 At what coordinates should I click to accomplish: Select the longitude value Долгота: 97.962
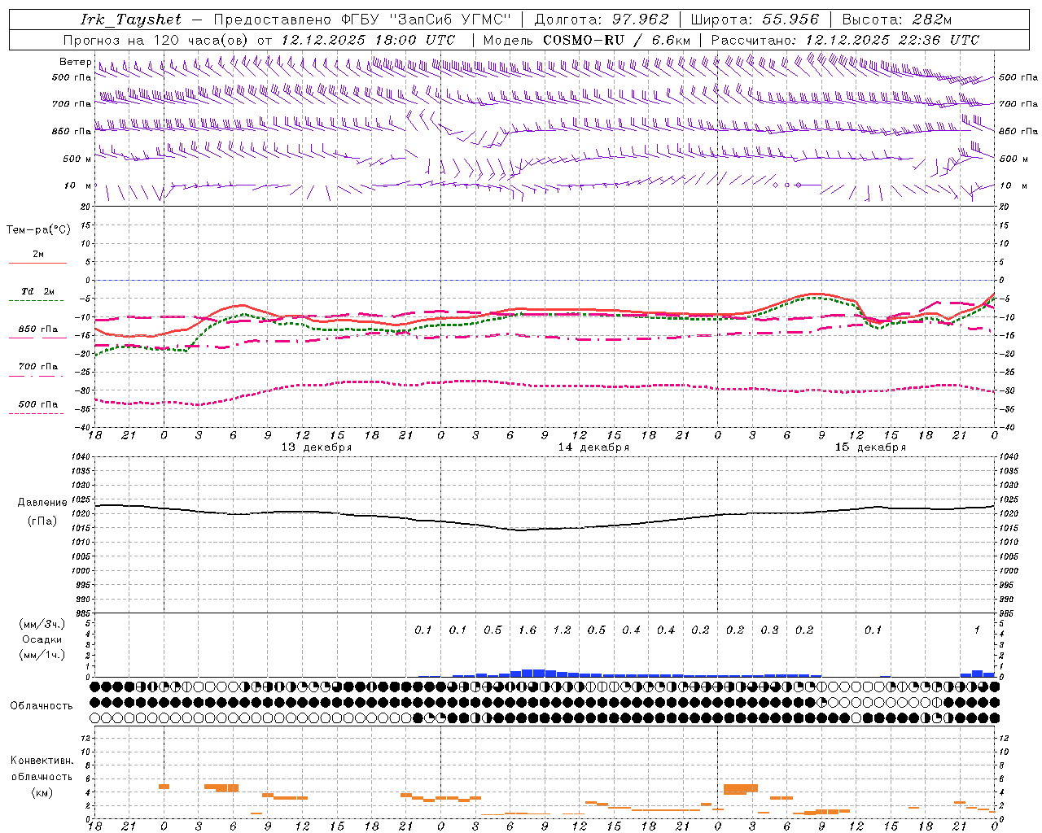tap(602, 20)
